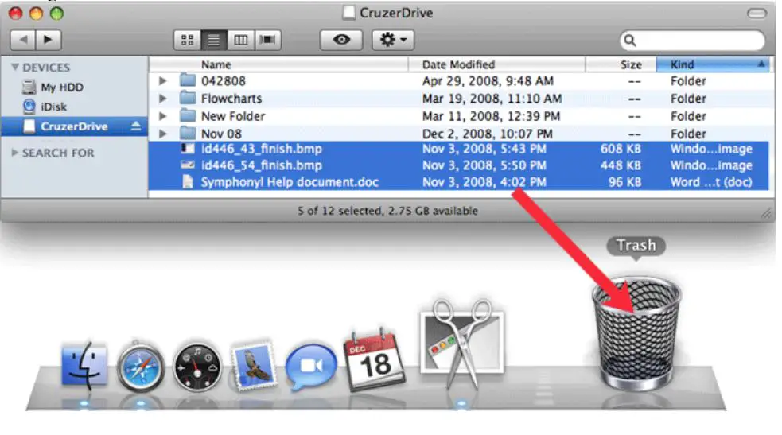This screenshot has width=782, height=435.
Task: Click id446_54_finish.bmp file icon
Action: [x=188, y=165]
